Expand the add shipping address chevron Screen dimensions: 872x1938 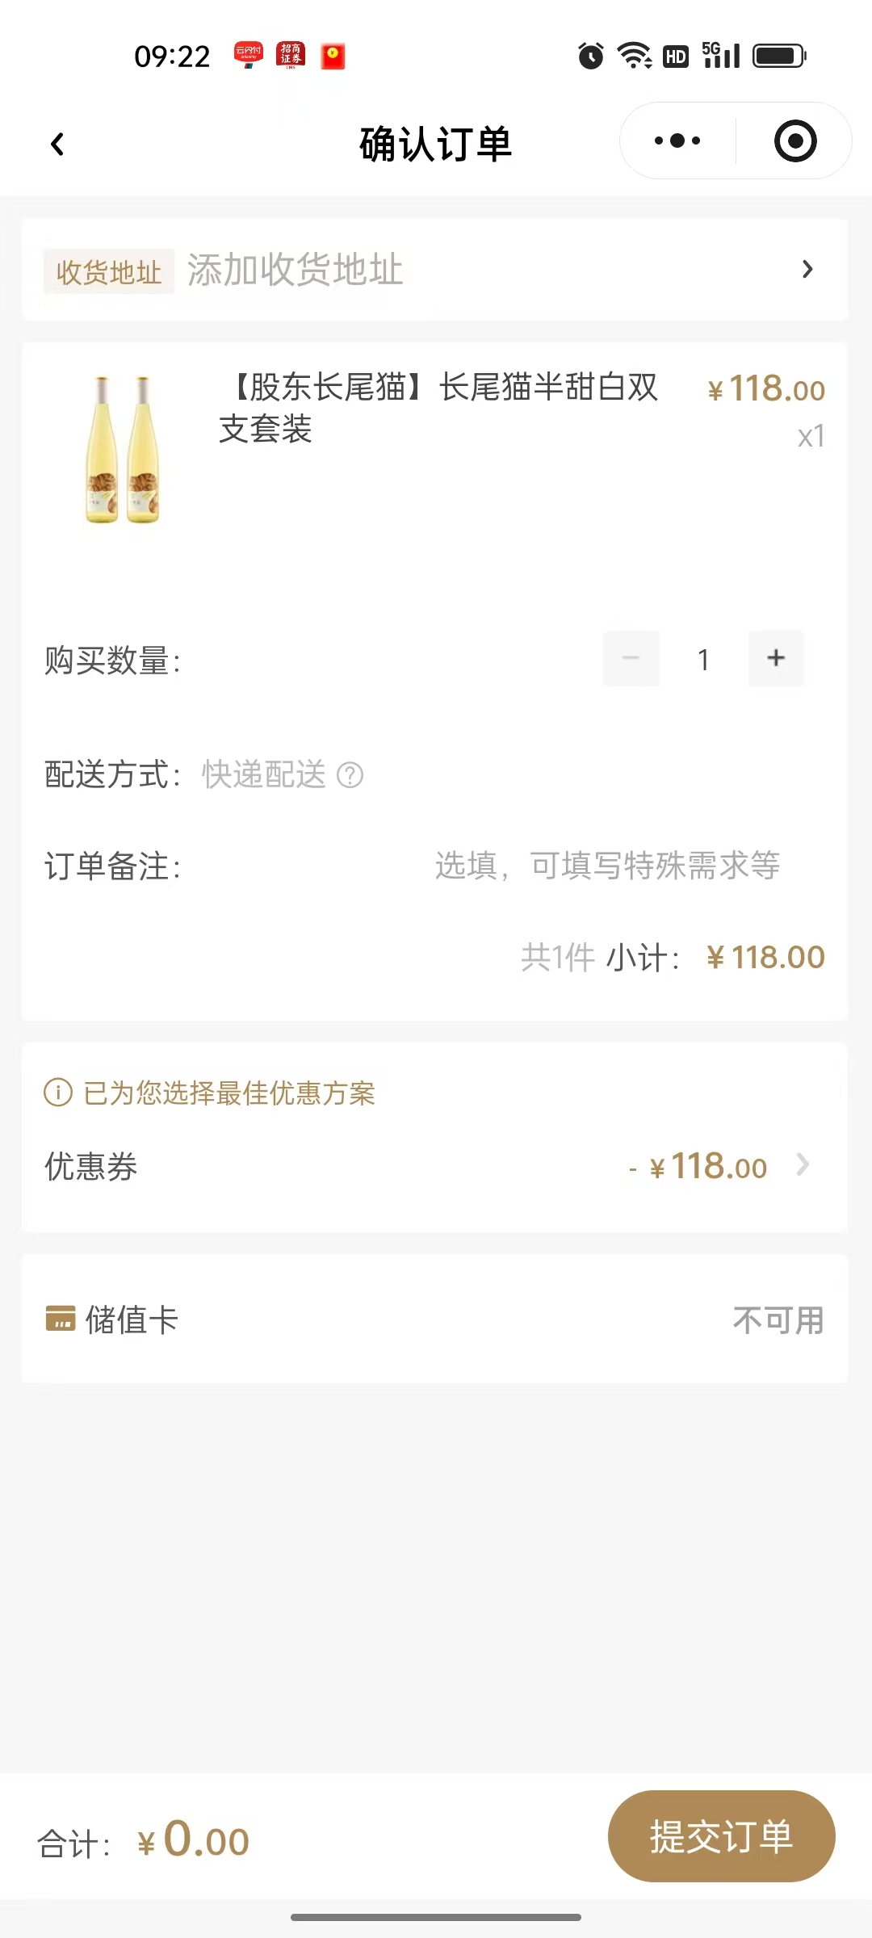pyautogui.click(x=807, y=269)
